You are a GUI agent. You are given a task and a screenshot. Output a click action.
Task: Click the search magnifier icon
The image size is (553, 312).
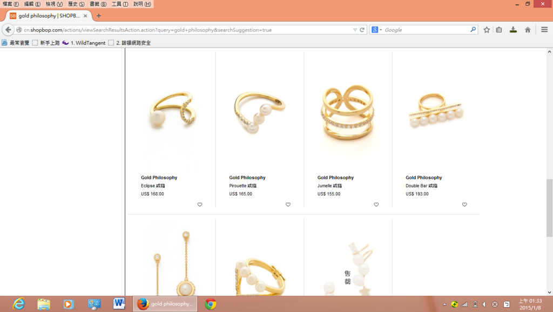click(x=473, y=30)
